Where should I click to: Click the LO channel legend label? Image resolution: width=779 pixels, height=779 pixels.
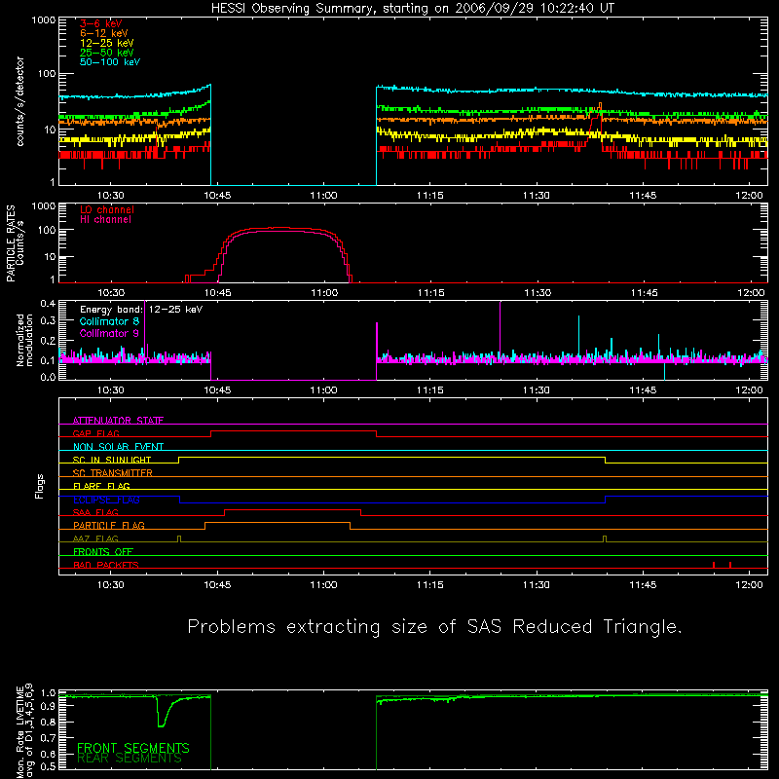coord(107,209)
